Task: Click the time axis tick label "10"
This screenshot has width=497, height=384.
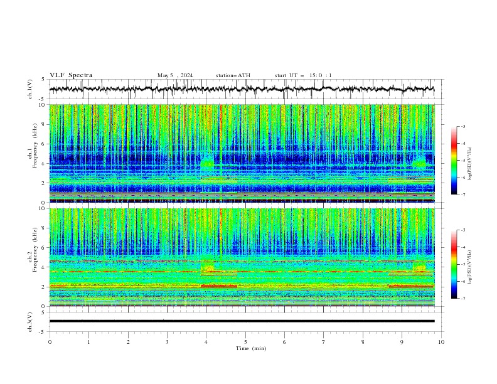Action: click(x=441, y=342)
